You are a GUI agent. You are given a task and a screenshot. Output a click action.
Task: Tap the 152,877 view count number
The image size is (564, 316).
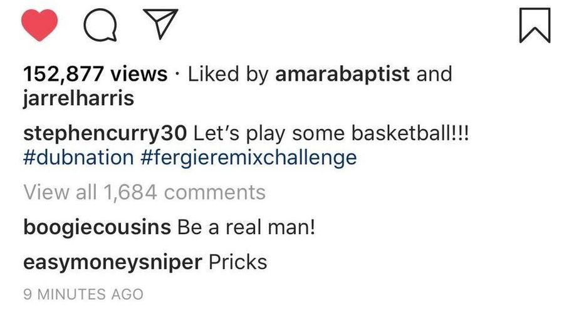pos(63,74)
